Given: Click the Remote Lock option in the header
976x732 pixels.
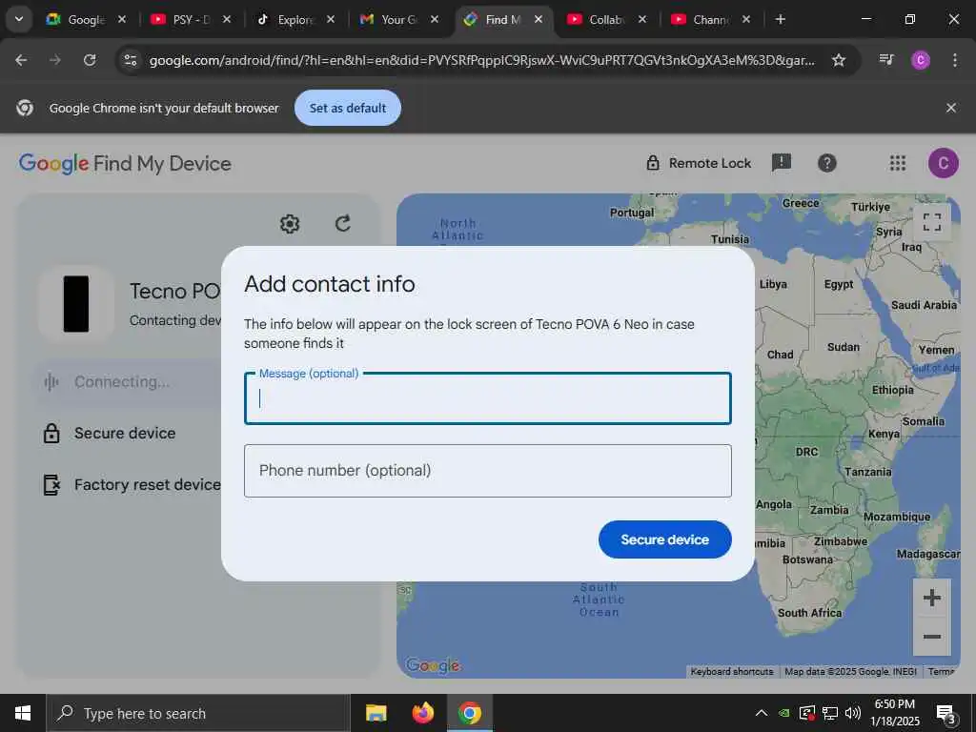Looking at the screenshot, I should pyautogui.click(x=699, y=163).
